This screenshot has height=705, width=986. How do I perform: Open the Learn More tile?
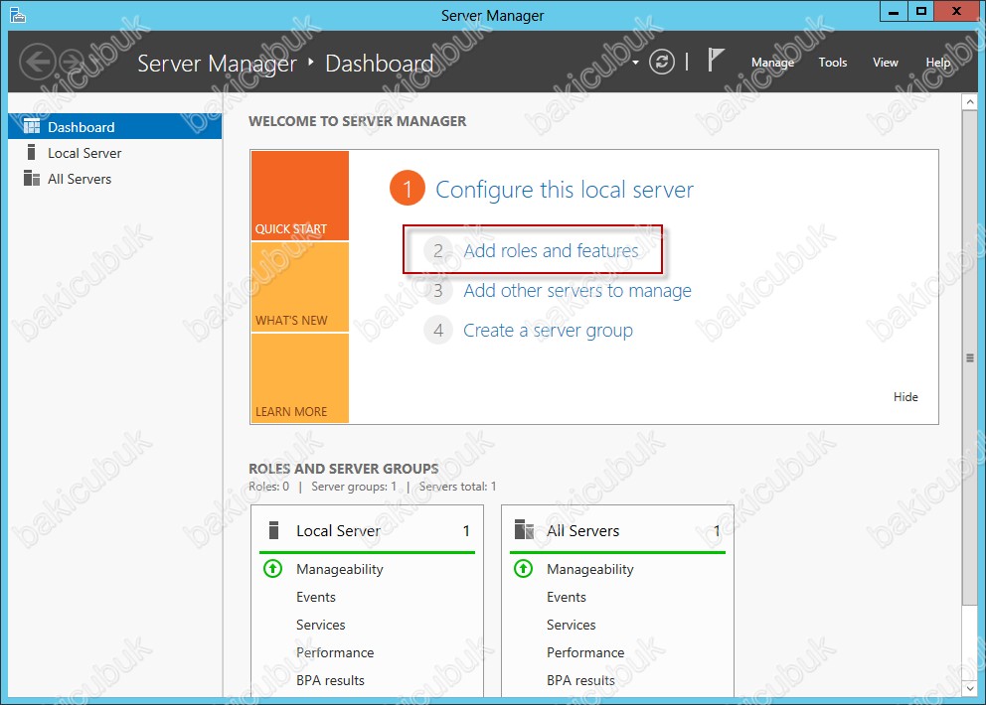point(300,377)
